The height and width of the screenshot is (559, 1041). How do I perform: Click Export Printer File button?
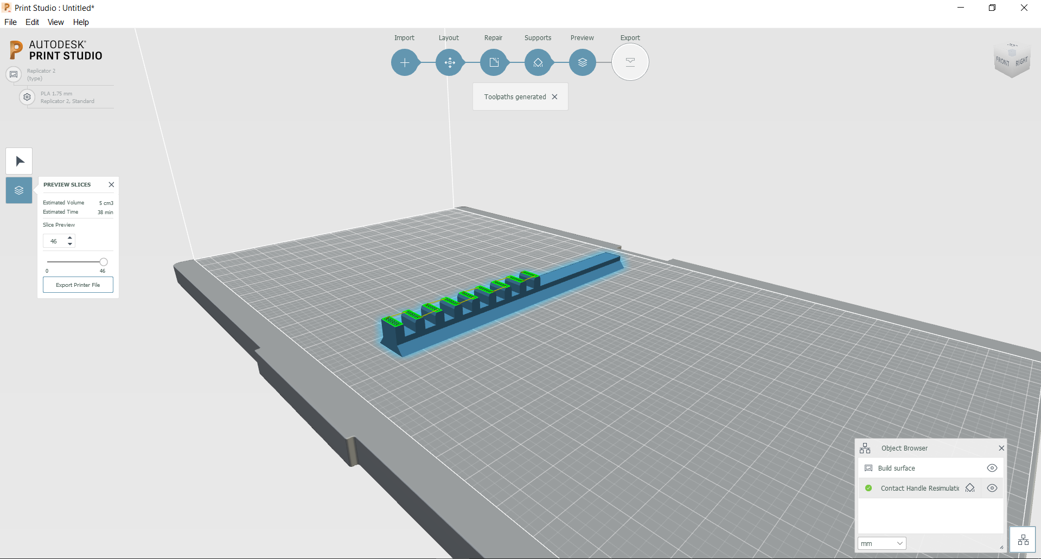tap(78, 285)
